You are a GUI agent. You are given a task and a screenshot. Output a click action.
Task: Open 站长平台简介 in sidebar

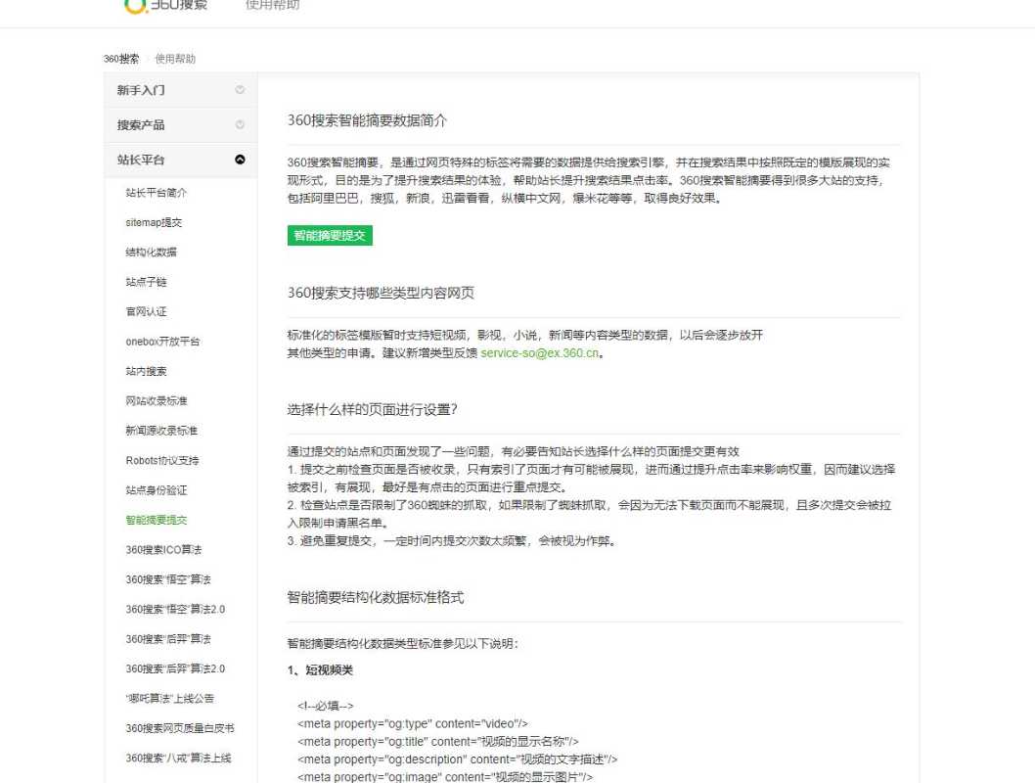157,193
